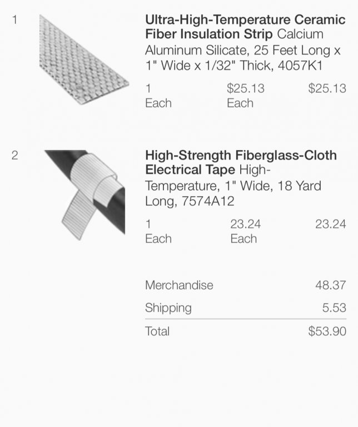Click the Total label

[157, 331]
